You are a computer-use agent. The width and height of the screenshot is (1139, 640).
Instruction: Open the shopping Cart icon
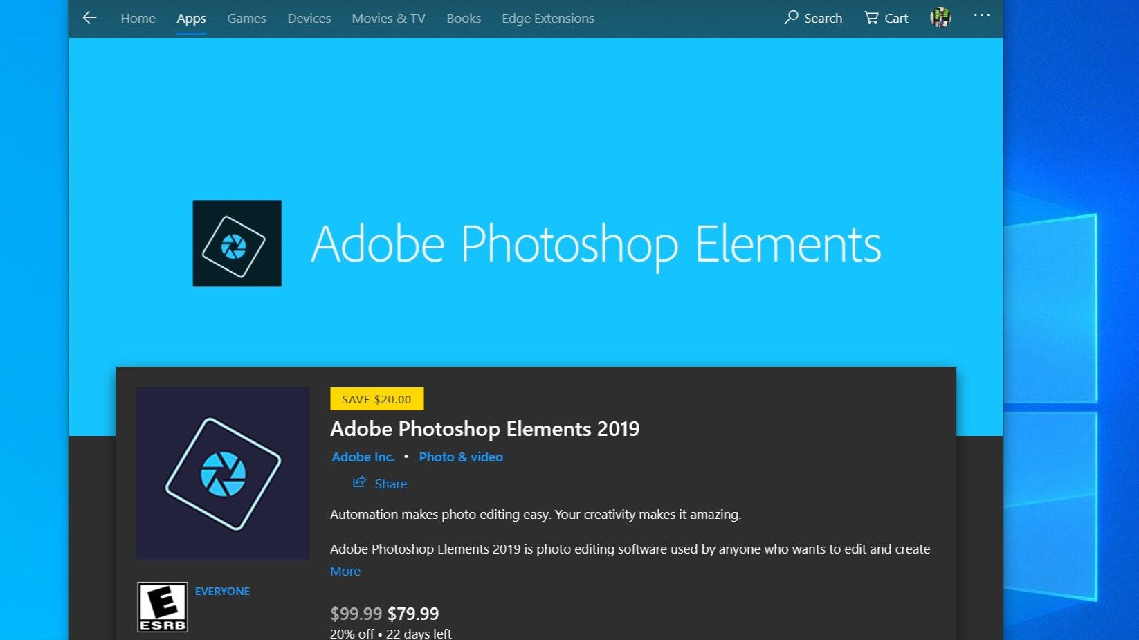point(871,18)
